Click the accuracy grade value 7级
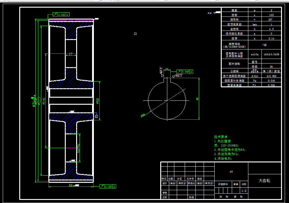The width and height of the screenshot is (289, 203). click(x=265, y=45)
